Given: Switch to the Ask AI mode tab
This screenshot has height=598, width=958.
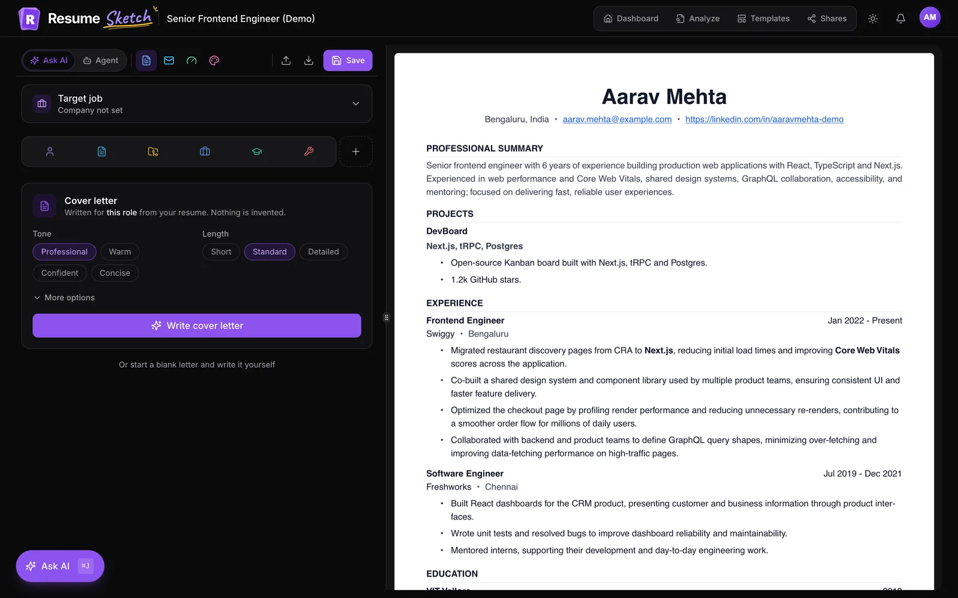Looking at the screenshot, I should click(x=49, y=60).
